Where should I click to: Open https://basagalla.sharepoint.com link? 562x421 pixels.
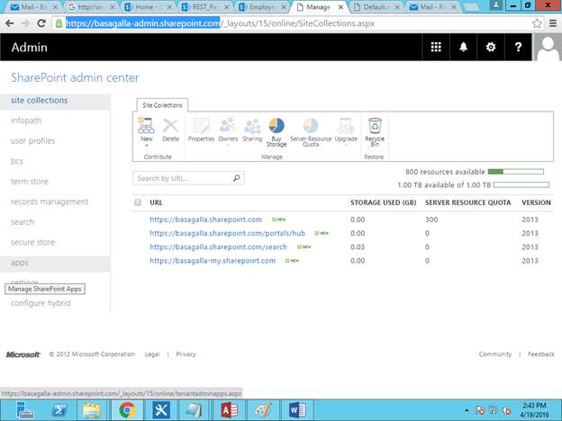click(x=205, y=219)
